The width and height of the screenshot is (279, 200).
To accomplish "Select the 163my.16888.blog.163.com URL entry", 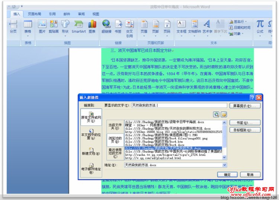I will click(173, 132).
